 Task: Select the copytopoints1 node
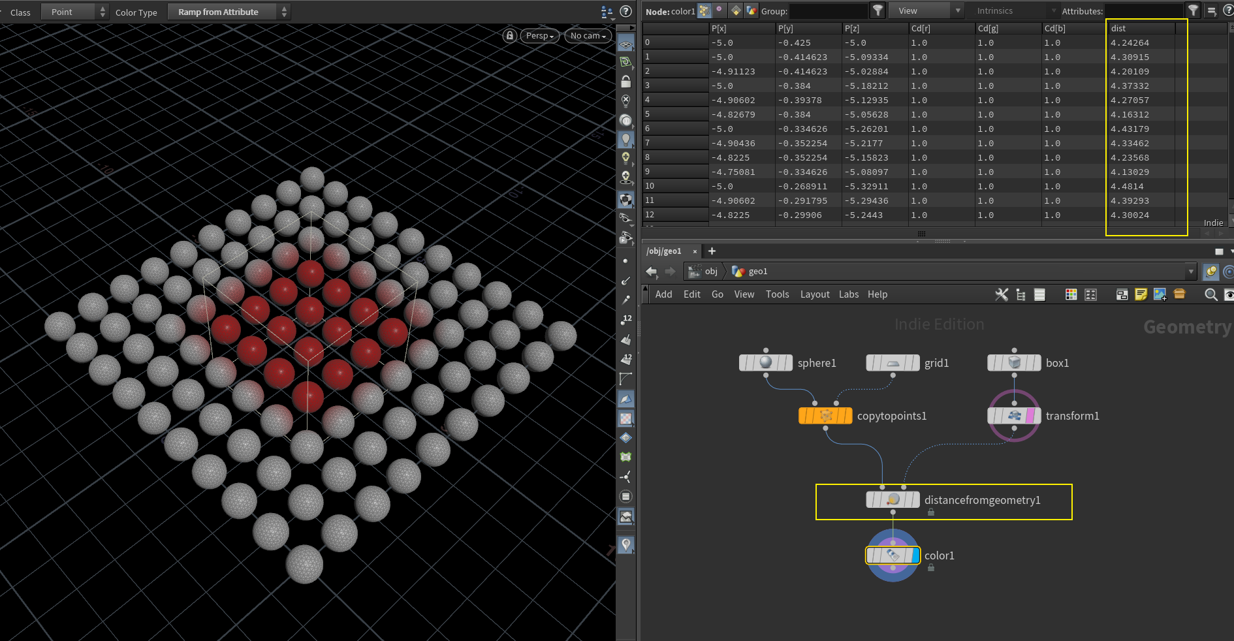pyautogui.click(x=825, y=416)
